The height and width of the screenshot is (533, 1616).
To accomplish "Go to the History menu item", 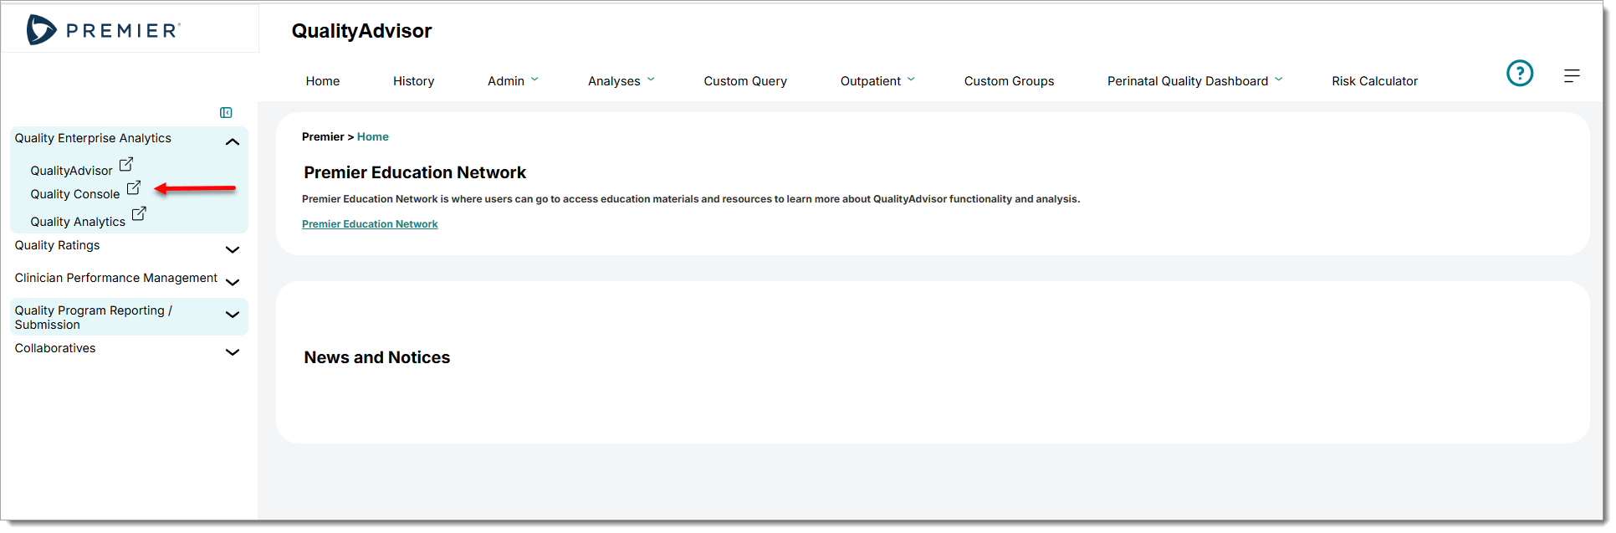I will point(413,81).
